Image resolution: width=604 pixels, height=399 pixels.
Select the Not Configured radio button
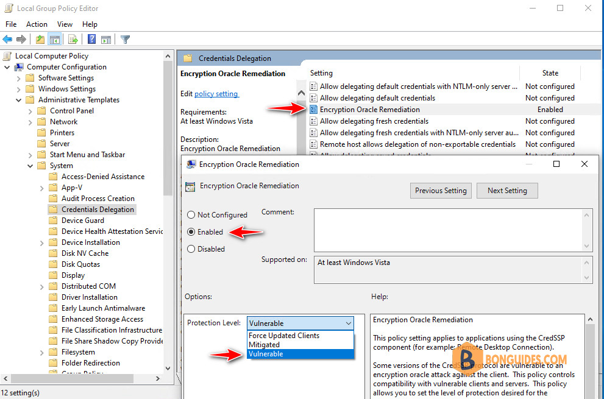pos(191,215)
